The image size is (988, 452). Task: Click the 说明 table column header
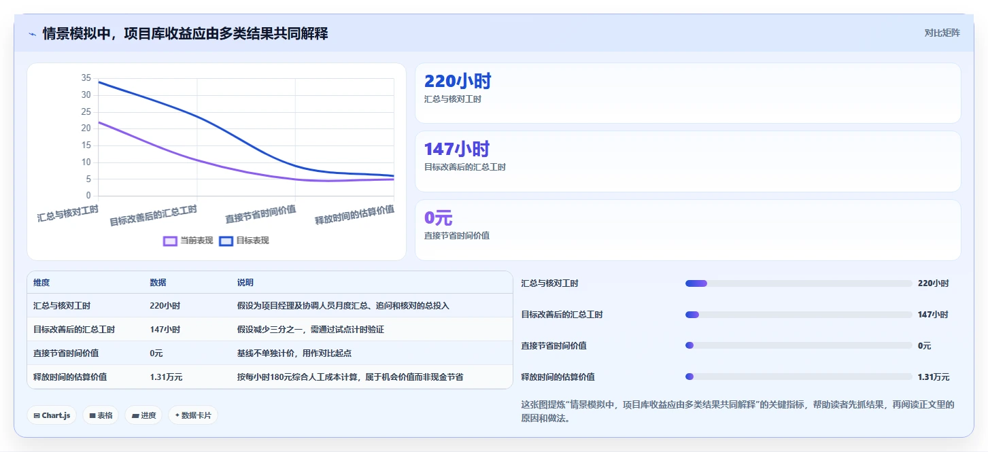245,283
